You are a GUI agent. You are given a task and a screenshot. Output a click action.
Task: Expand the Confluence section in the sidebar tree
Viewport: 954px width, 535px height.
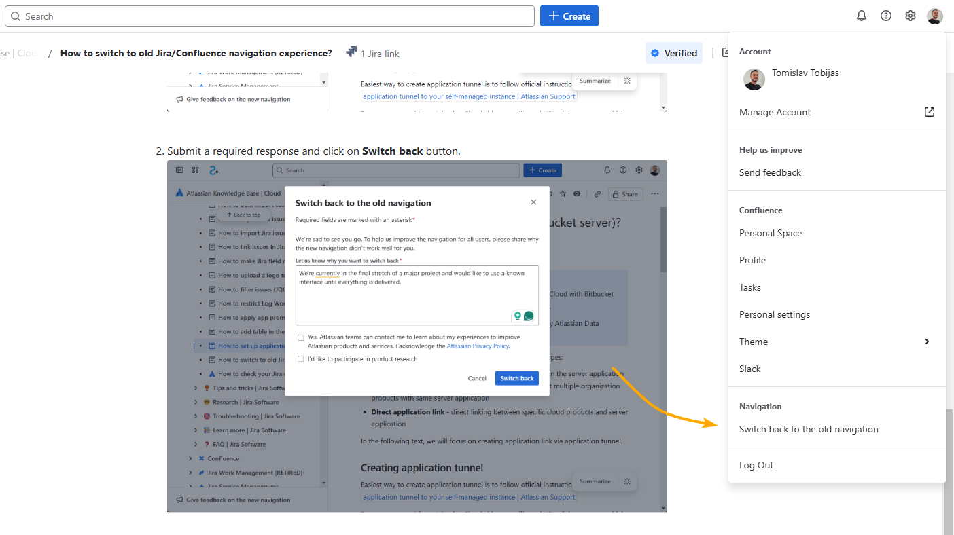click(191, 458)
